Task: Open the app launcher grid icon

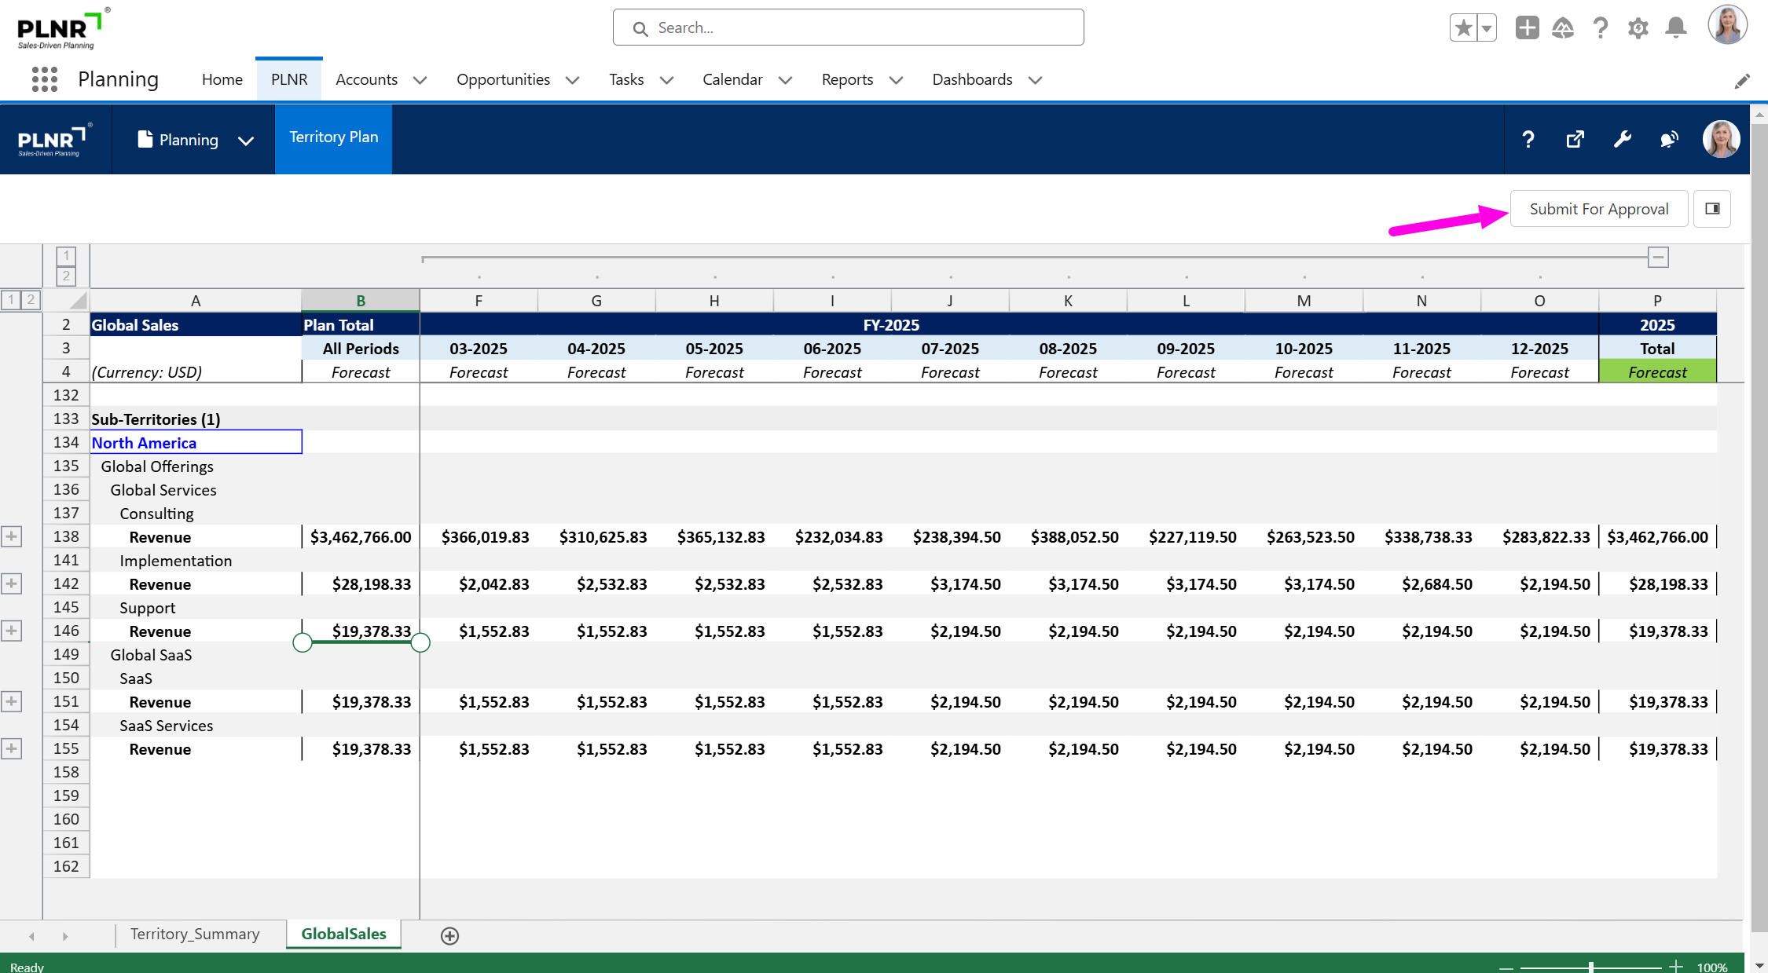Action: click(45, 79)
